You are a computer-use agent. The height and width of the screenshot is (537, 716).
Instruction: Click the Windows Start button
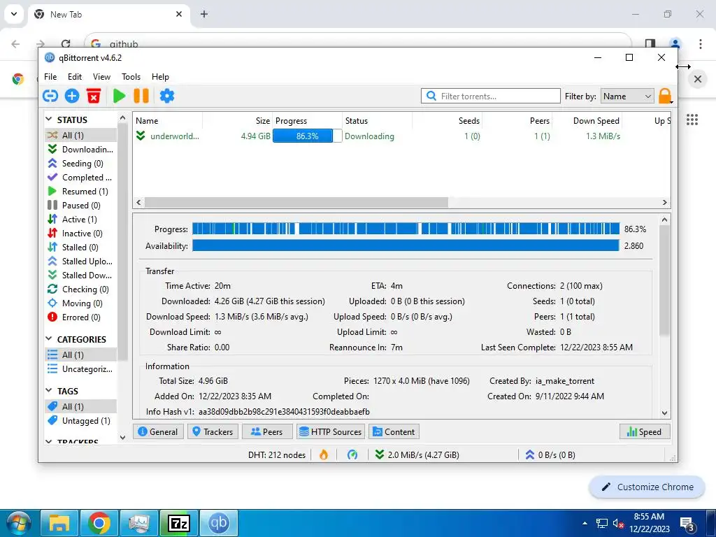pos(19,523)
